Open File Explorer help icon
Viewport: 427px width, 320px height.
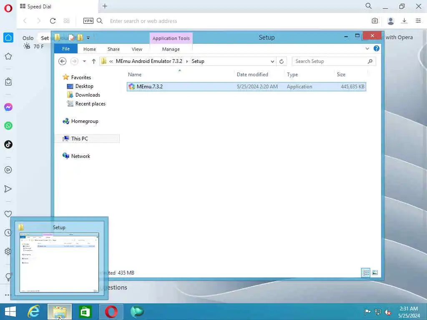pyautogui.click(x=377, y=48)
